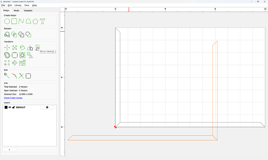268x160 pixels.
Task: Open the Linear Array tool
Action: [x=7, y=63]
